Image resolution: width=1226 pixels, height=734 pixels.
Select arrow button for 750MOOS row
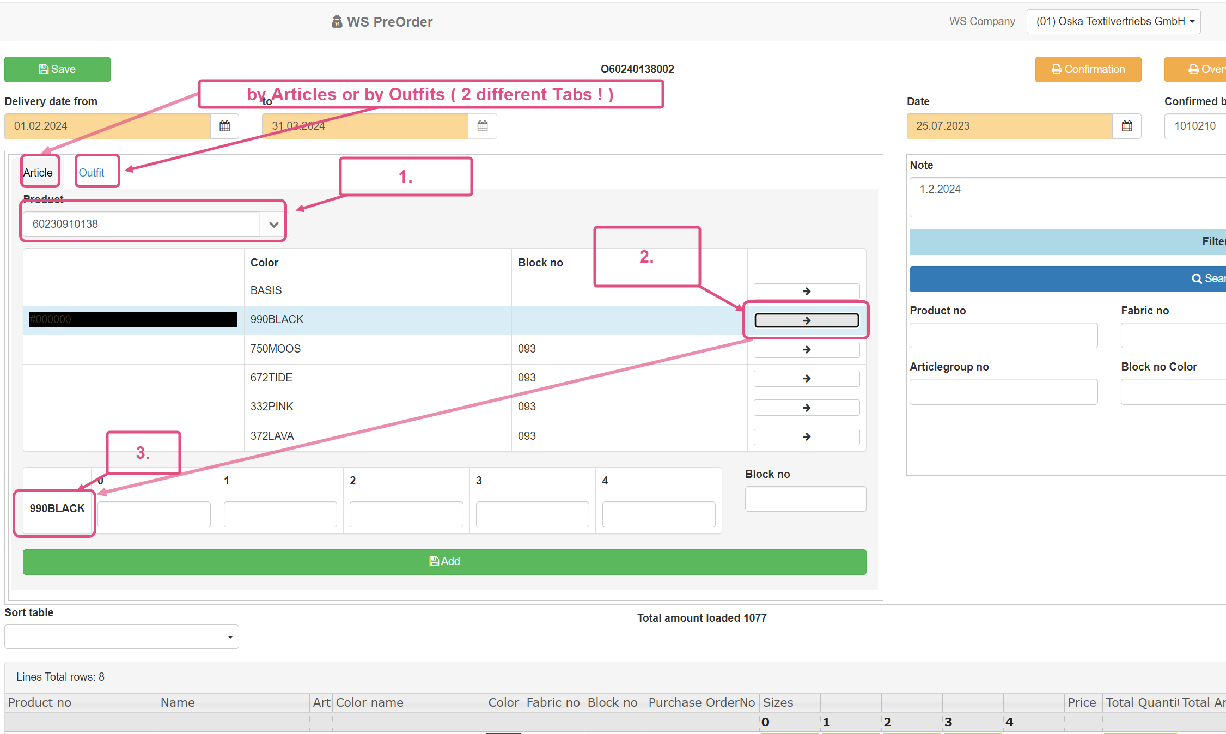[x=806, y=349]
